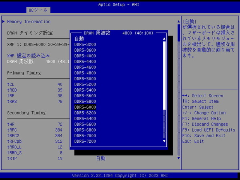Select the tRFC2 timing row
The image size is (240, 180).
35,136
